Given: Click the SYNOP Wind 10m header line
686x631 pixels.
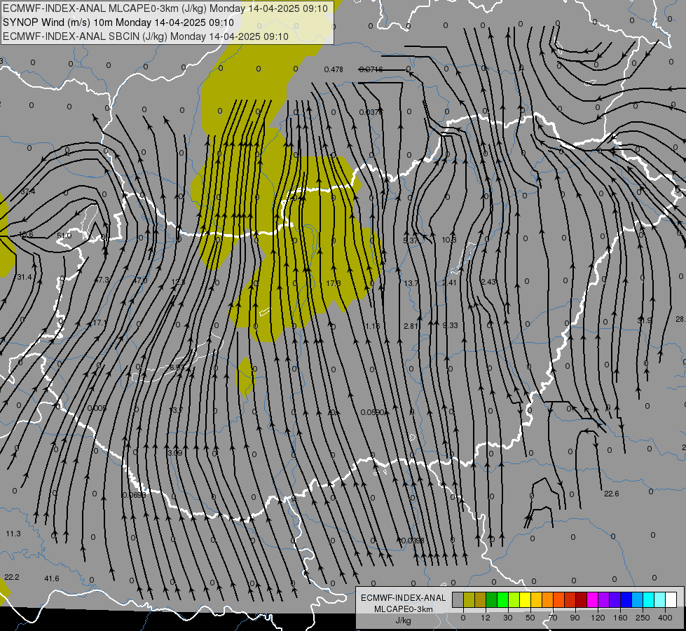Looking at the screenshot, I should click(x=118, y=22).
